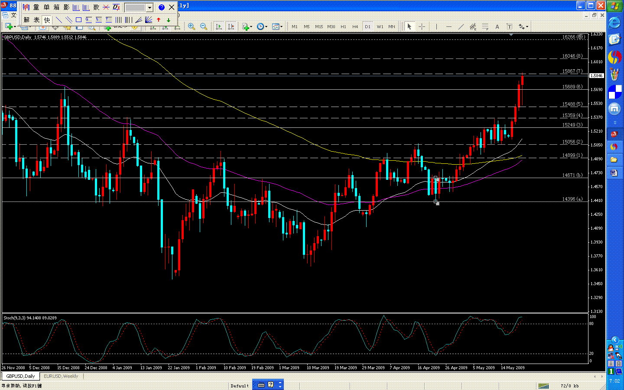Switch to H4 timeframe

point(355,27)
